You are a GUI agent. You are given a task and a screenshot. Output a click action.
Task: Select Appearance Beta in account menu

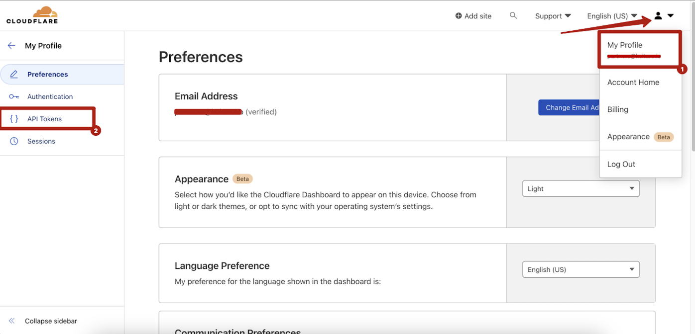640,137
